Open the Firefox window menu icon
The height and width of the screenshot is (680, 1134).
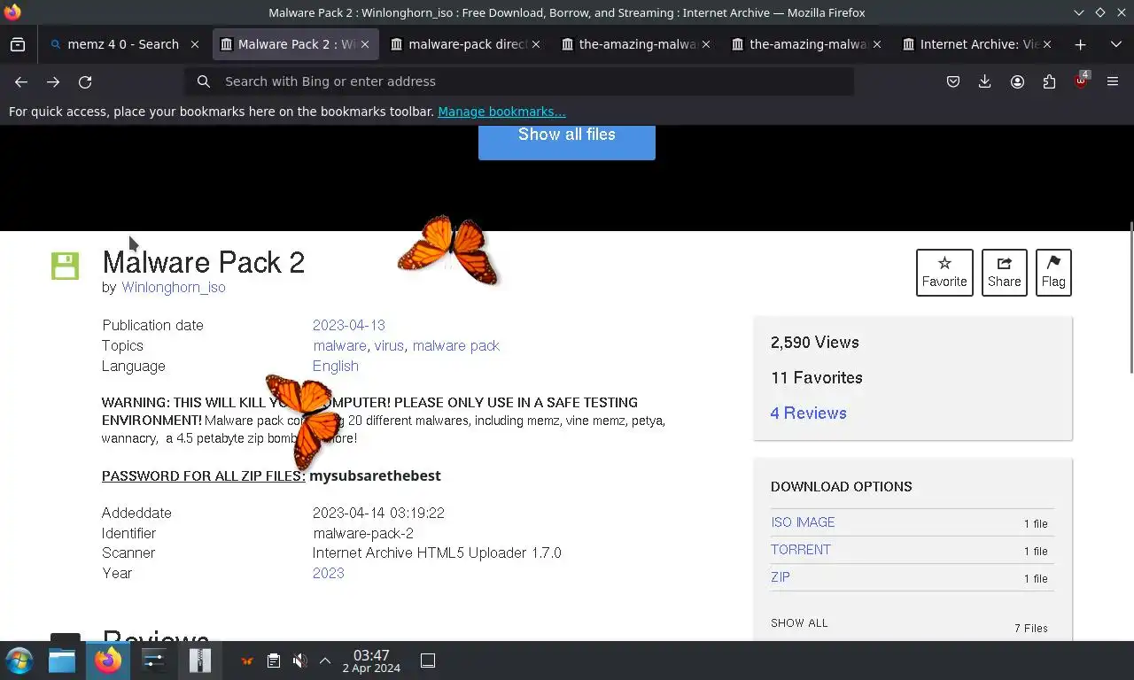tap(12, 12)
